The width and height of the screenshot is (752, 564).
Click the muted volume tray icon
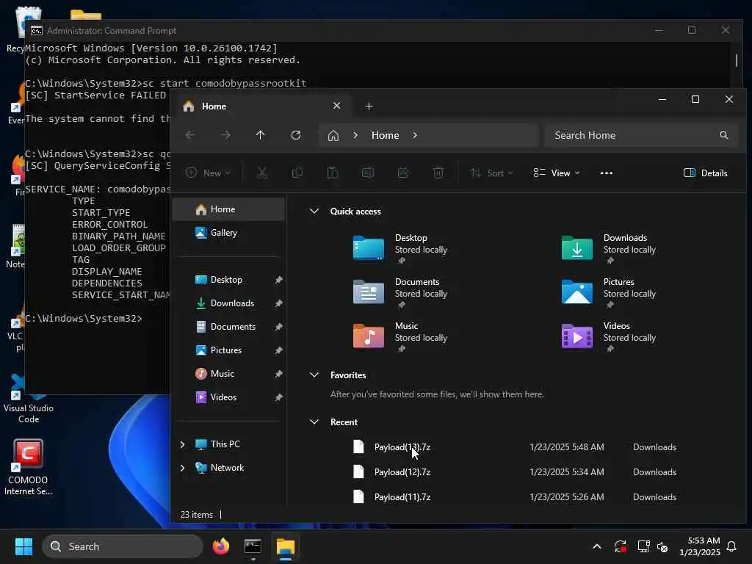coord(662,546)
